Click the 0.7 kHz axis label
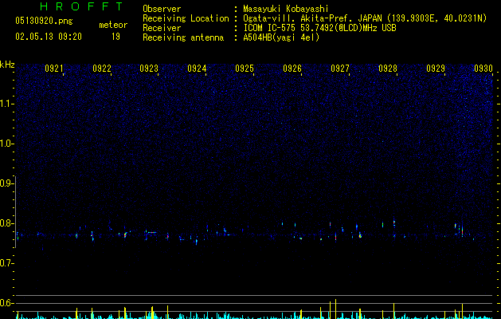Viewport: 501px width, 319px height. (x=6, y=263)
